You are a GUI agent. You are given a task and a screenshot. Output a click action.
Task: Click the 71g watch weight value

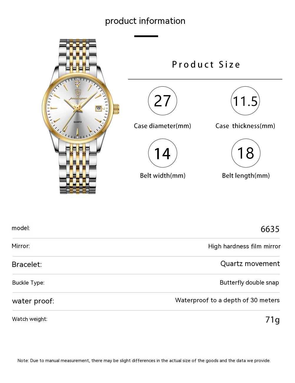(x=272, y=319)
